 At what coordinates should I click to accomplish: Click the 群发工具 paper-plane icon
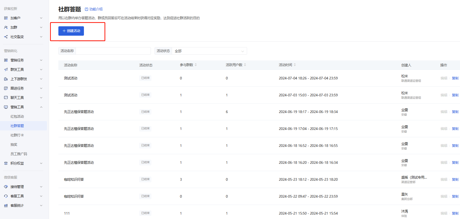coord(6,70)
